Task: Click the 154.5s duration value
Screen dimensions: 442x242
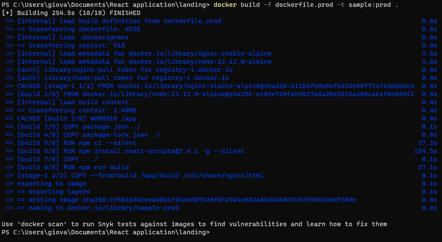Action: (425, 151)
